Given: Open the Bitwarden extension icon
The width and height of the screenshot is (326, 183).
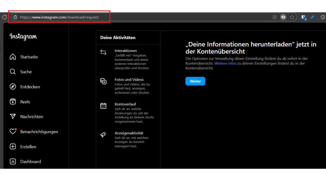Looking at the screenshot, I should pyautogui.click(x=303, y=17).
